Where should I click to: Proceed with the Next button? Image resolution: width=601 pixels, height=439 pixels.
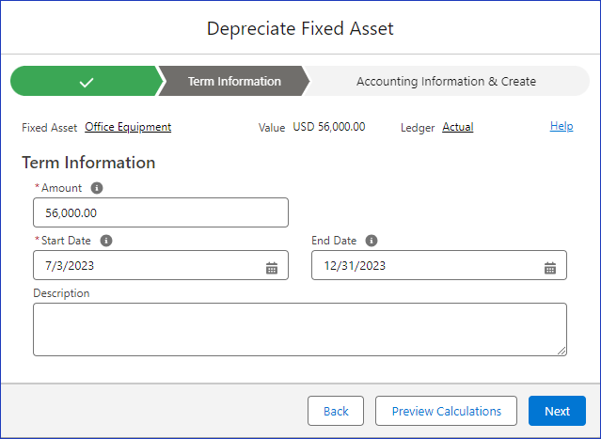(x=557, y=411)
